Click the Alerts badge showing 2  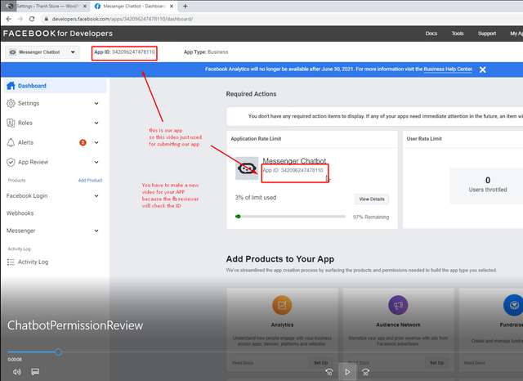pos(83,142)
